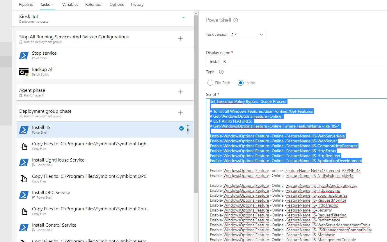Grab the Install IIS drag handle

188,129
